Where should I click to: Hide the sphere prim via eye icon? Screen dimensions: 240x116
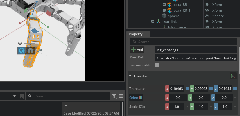[x=207, y=16]
